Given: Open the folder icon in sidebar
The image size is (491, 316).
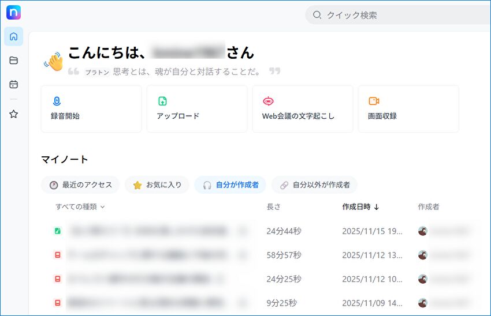Looking at the screenshot, I should 13,61.
